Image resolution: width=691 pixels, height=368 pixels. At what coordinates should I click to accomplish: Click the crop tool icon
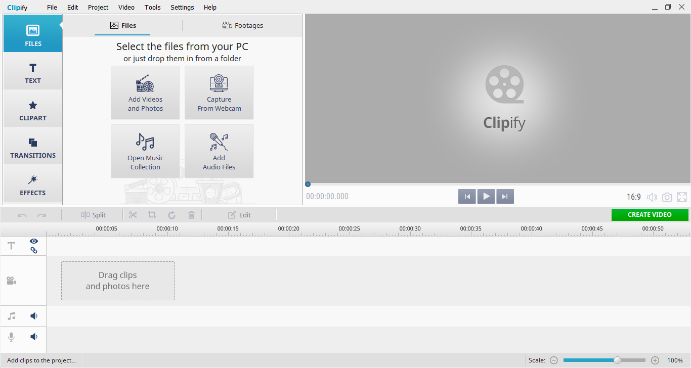[x=152, y=215]
